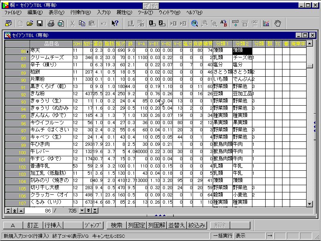Viewport: 321px width, 241px height.
Task: Click the vertical scrollbar down arrow
Action: 309,204
